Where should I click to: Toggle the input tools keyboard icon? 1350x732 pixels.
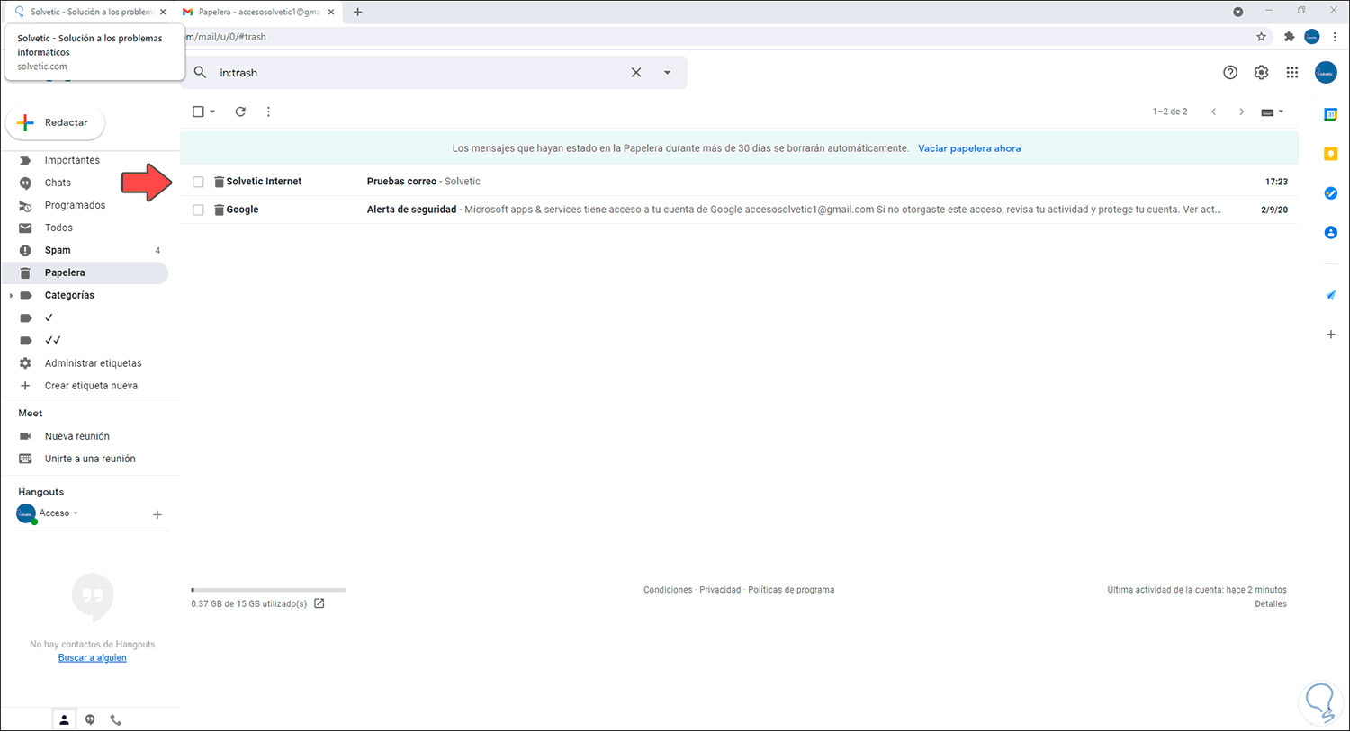pyautogui.click(x=1267, y=112)
